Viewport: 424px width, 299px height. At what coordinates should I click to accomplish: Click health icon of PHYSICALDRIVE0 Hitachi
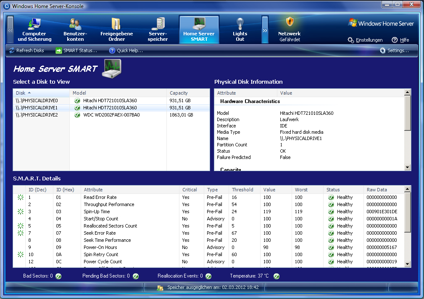point(77,101)
